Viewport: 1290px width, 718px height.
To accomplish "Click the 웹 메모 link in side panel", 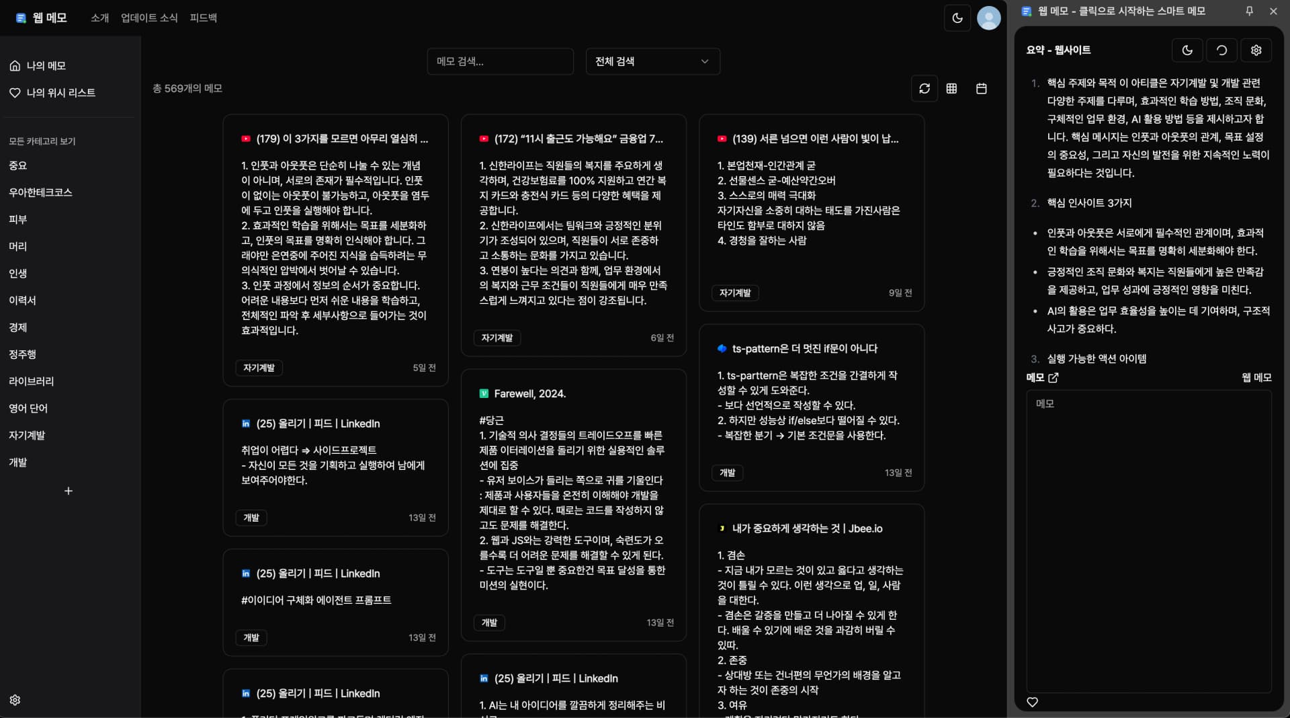I will point(1256,378).
